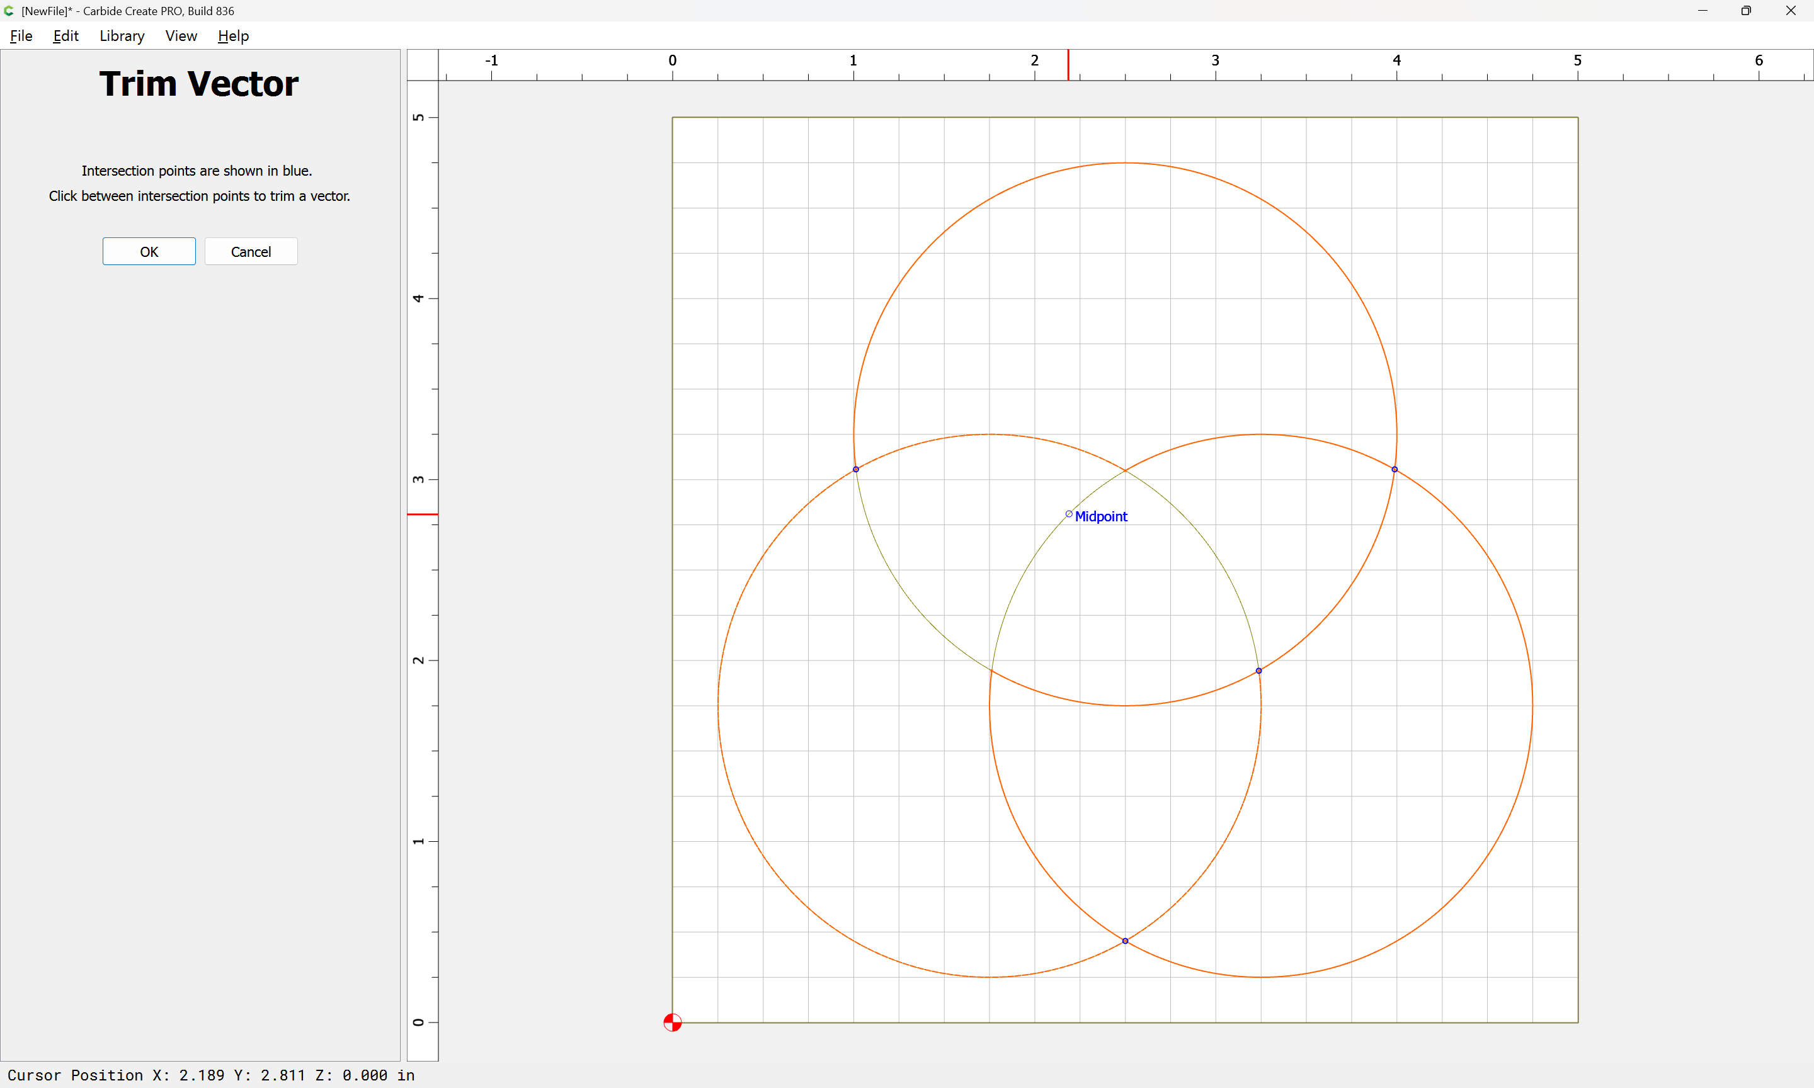Screen dimensions: 1814x1088
Task: Click blue intersection point at lower-right of top circle
Action: (1259, 671)
